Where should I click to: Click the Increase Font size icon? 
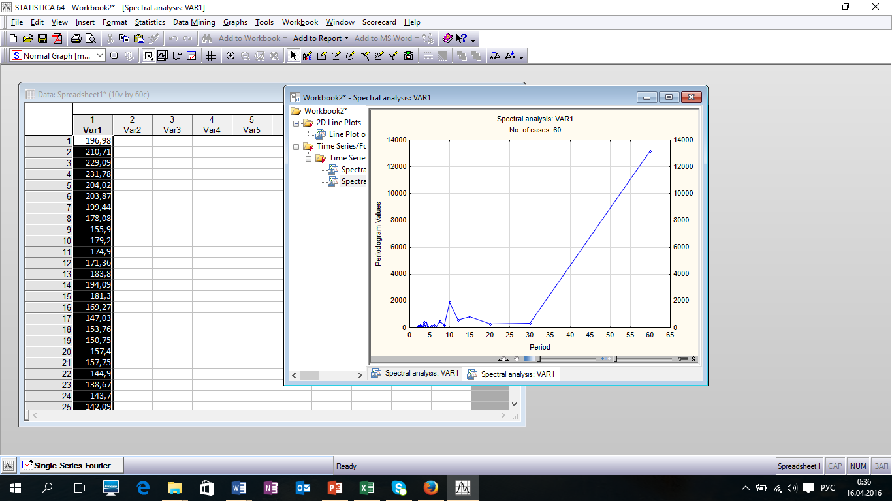496,56
